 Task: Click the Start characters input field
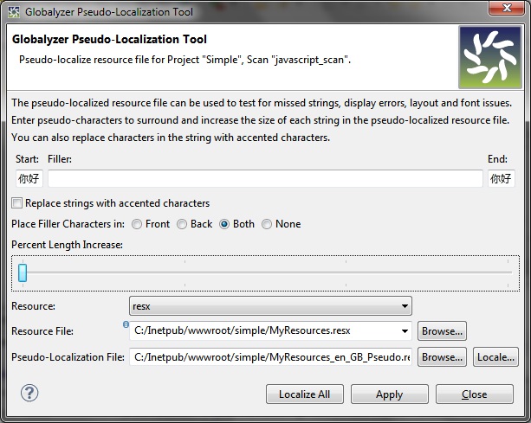29,179
